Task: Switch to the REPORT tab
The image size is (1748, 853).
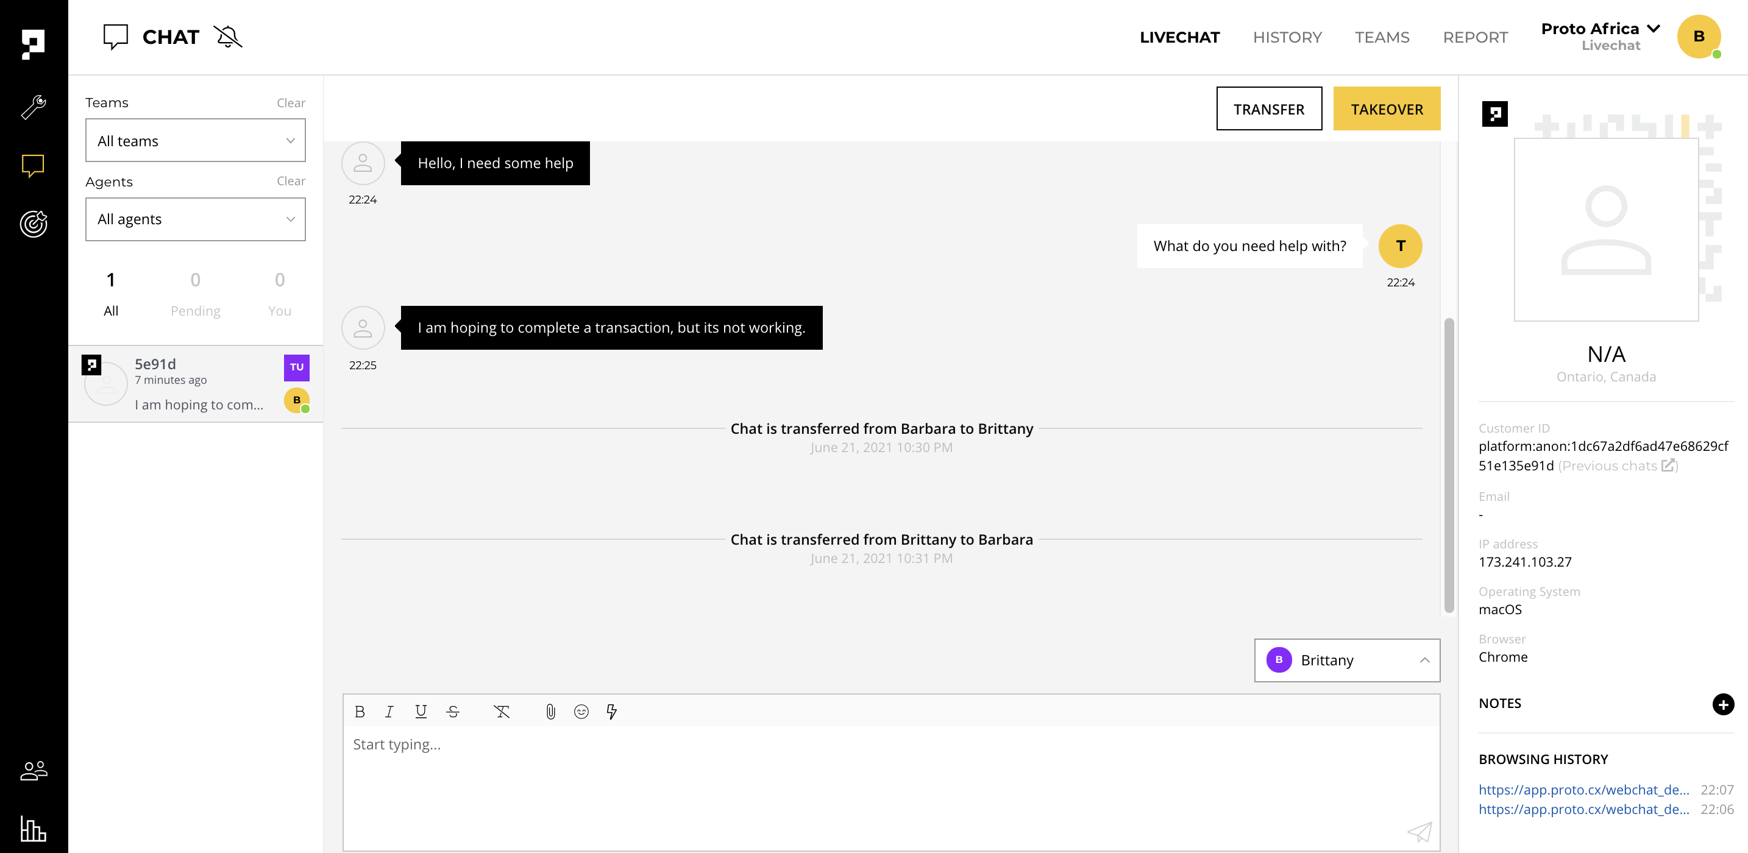Action: coord(1475,37)
